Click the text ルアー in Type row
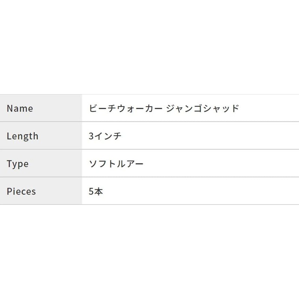This screenshot has height=299, width=299. click(130, 164)
